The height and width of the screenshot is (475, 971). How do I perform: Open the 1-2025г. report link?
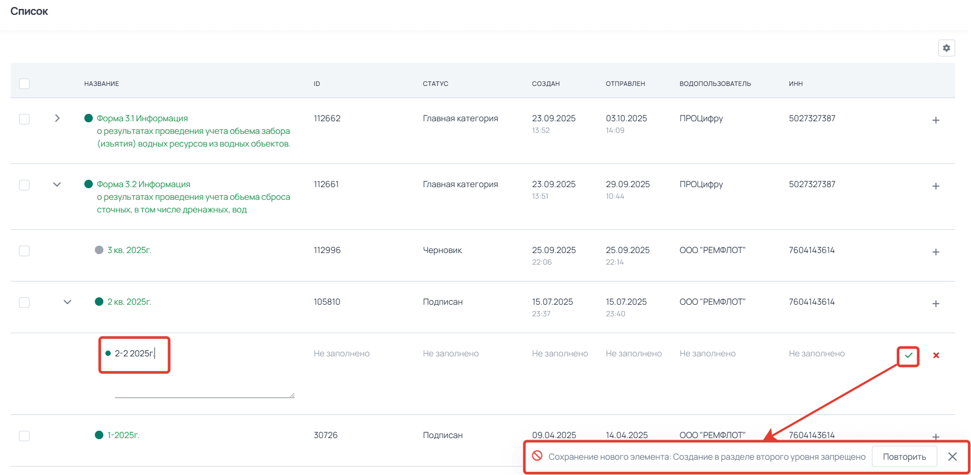coord(123,435)
